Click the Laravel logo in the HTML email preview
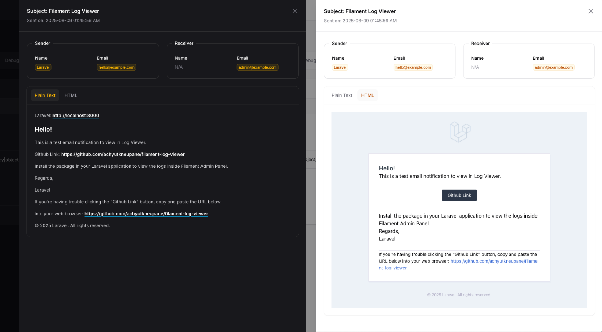This screenshot has width=602, height=332. tap(460, 132)
